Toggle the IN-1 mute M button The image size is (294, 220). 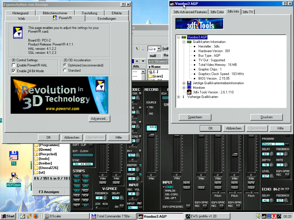pos(140,151)
